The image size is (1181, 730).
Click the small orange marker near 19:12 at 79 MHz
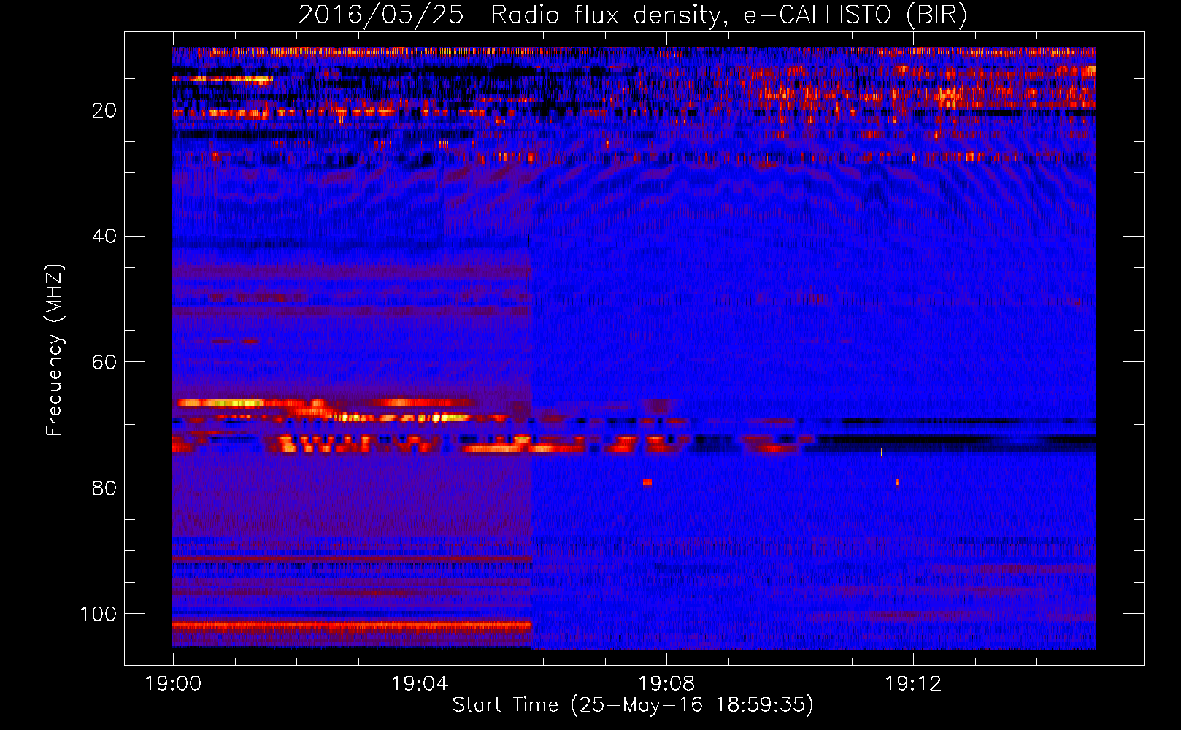(x=897, y=483)
